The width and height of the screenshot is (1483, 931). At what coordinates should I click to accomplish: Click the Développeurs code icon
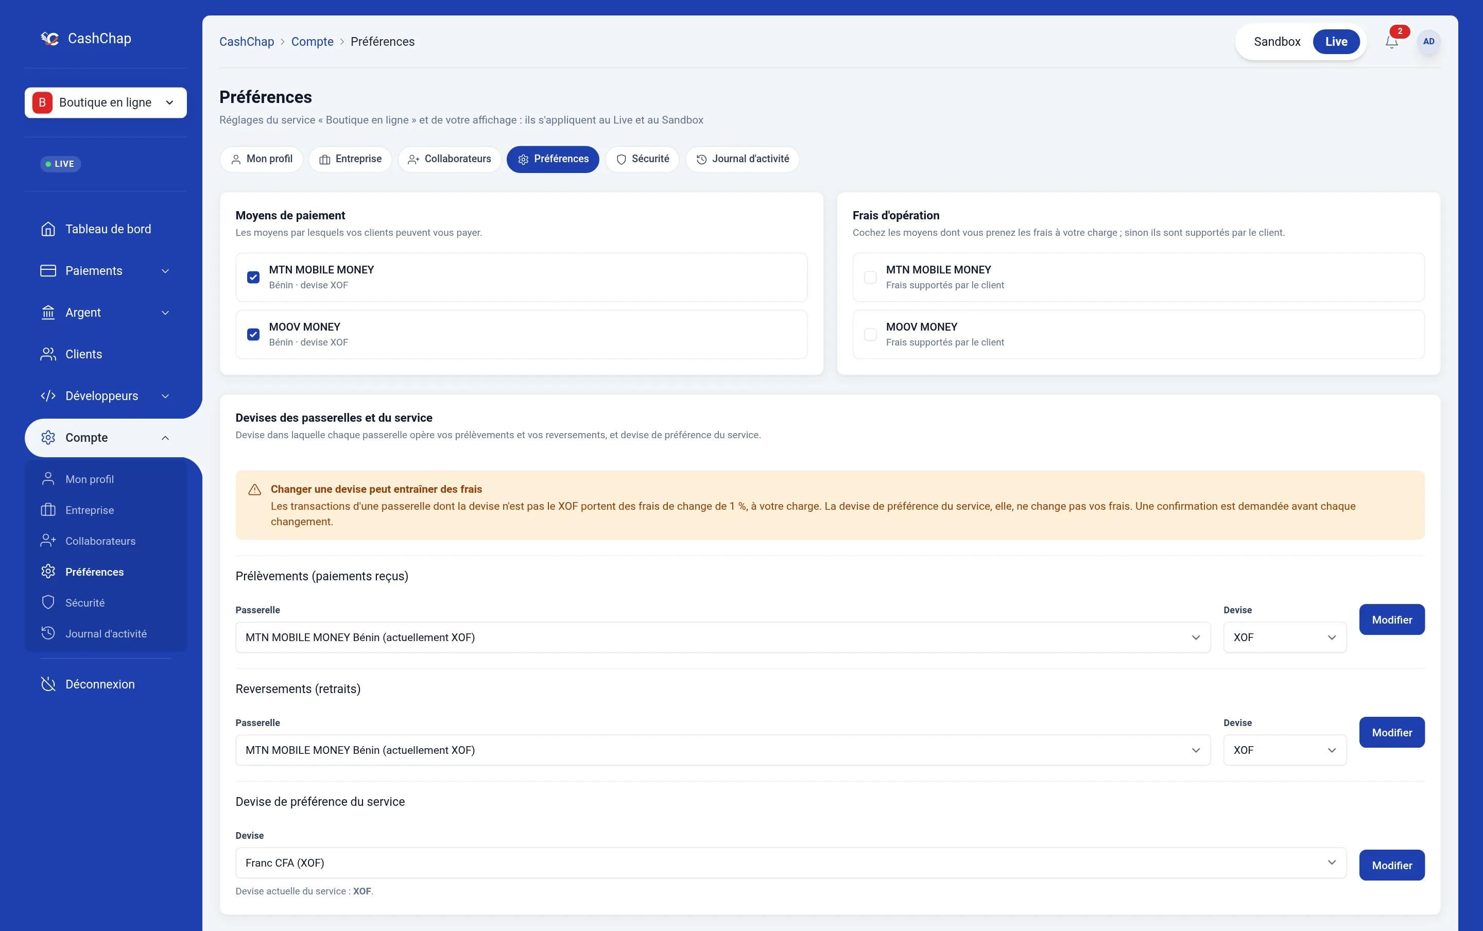(48, 396)
